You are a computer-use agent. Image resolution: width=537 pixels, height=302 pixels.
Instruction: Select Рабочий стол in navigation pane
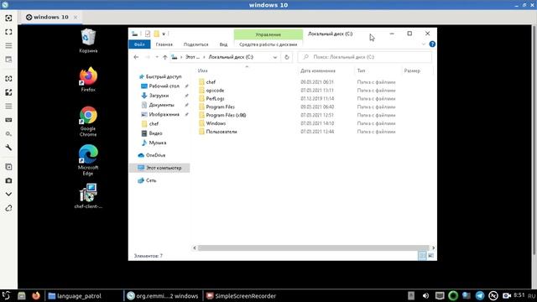coord(160,86)
